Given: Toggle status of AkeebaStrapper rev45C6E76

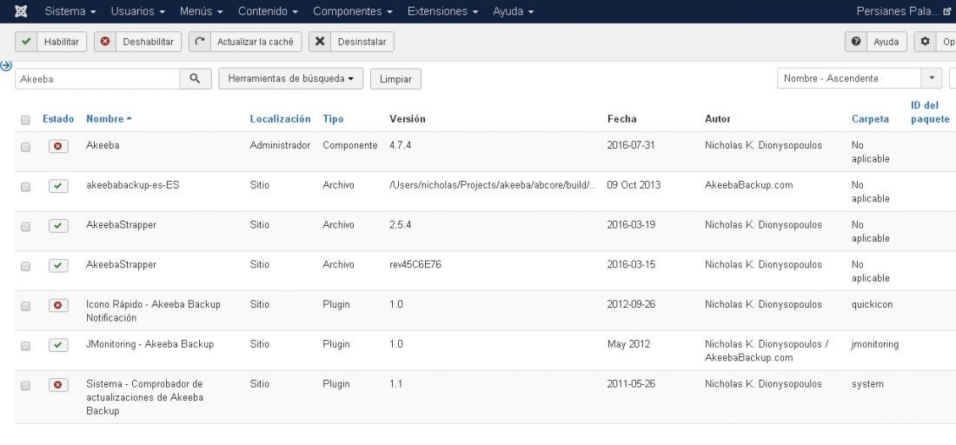Looking at the screenshot, I should tap(58, 265).
